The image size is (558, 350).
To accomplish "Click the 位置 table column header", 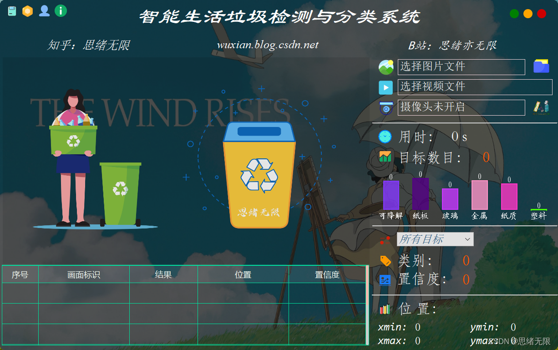I will (243, 274).
